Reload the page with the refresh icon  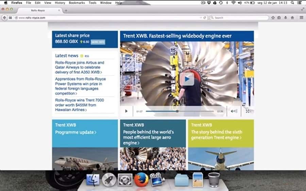pyautogui.click(x=205, y=18)
